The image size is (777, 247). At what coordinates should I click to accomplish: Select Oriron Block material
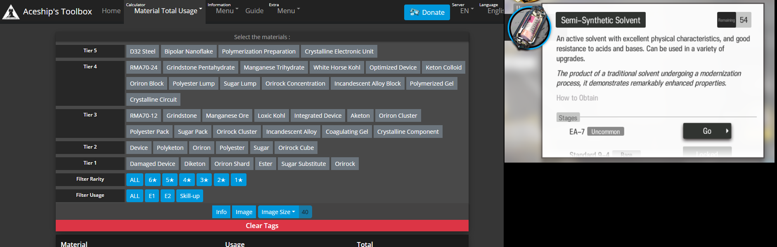tap(147, 84)
